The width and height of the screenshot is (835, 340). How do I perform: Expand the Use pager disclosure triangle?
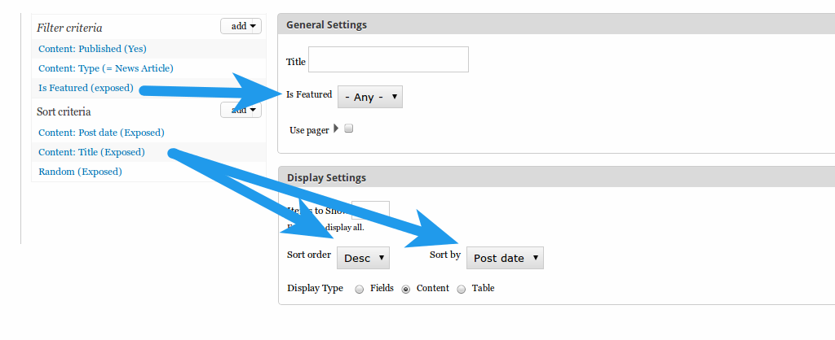click(x=335, y=129)
